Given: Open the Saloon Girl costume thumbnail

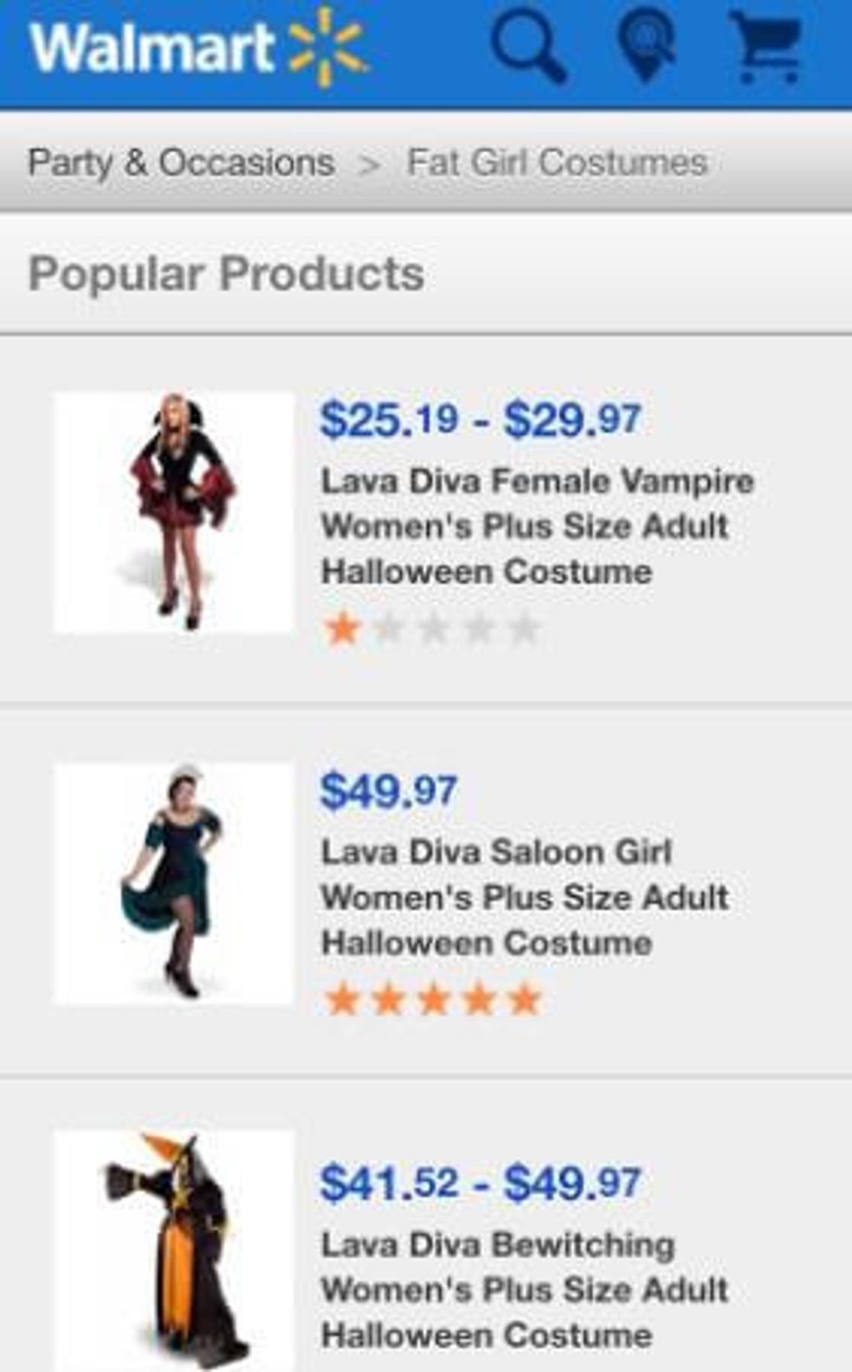Looking at the screenshot, I should pyautogui.click(x=174, y=883).
